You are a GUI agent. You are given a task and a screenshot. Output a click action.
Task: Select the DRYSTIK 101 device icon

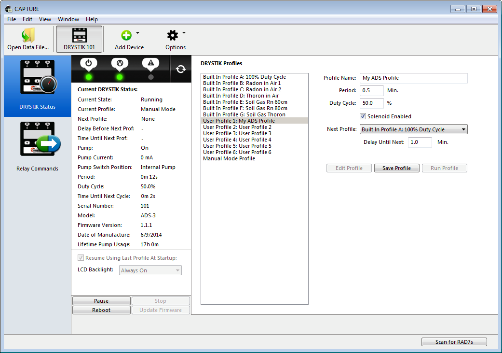pos(80,35)
